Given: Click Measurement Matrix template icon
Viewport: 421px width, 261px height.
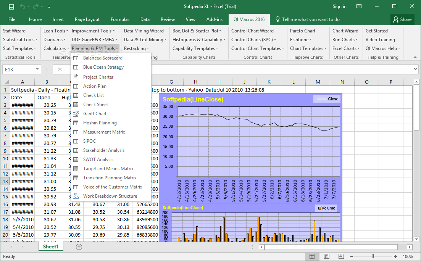Looking at the screenshot, I should point(76,132).
